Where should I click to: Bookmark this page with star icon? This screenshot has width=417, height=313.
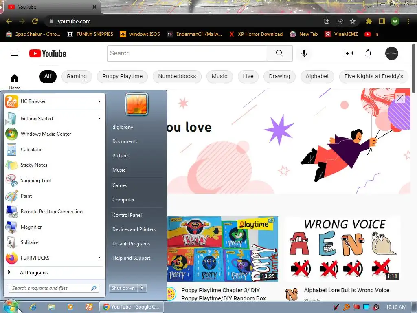pyautogui.click(x=353, y=21)
